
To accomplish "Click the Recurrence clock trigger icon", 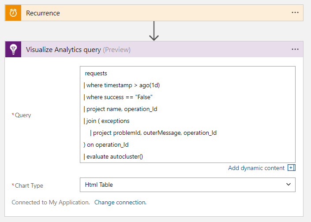I will coord(13,13).
